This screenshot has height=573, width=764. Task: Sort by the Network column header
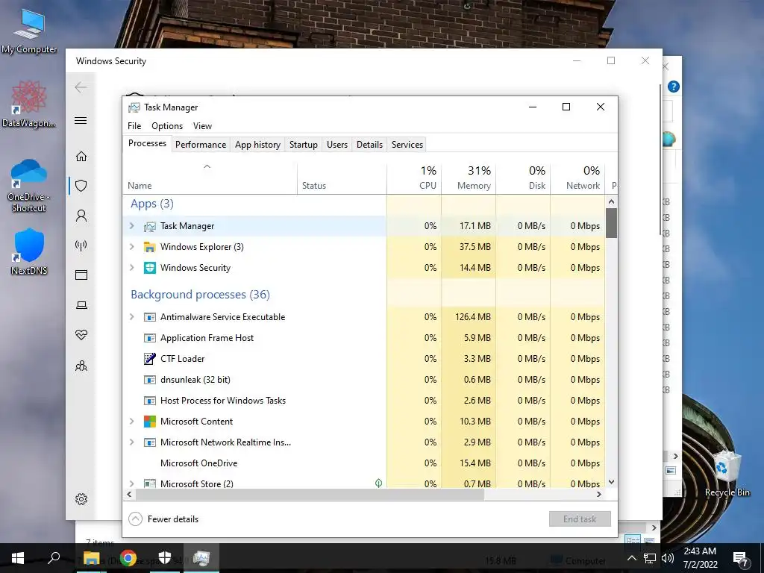click(x=578, y=178)
